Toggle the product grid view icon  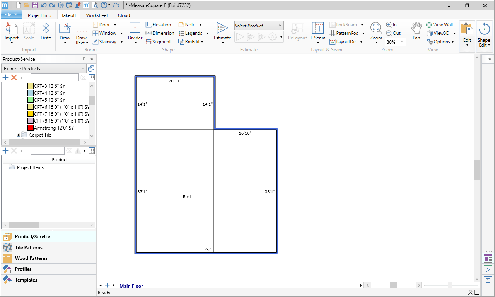92,77
